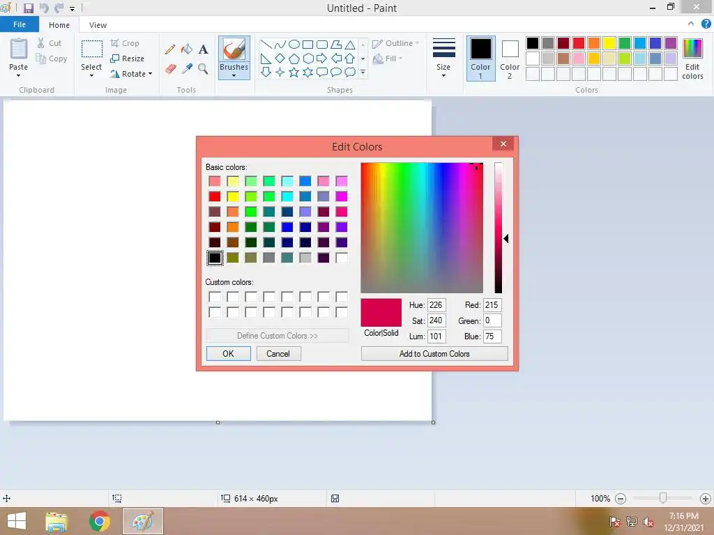Choose the Line shape
714x535 pixels.
(x=266, y=45)
